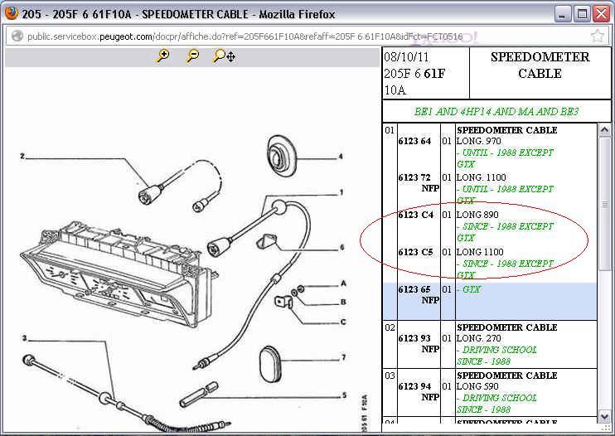The image size is (615, 436).
Task: Minimize the Firefox window
Action: (x=564, y=15)
